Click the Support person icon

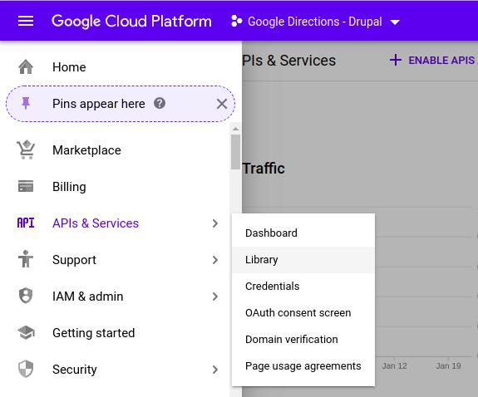point(26,259)
